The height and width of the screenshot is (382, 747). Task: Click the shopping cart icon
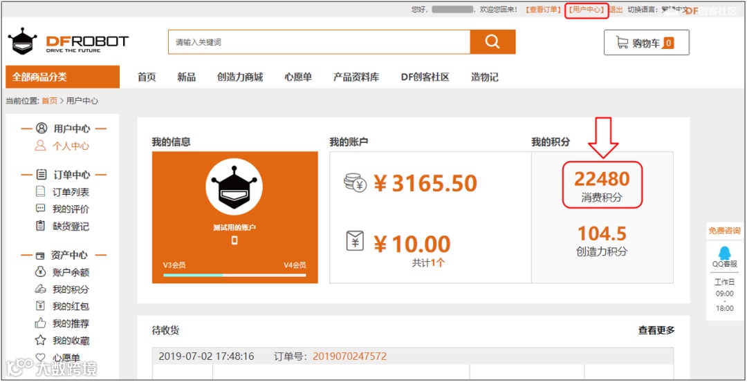click(622, 43)
